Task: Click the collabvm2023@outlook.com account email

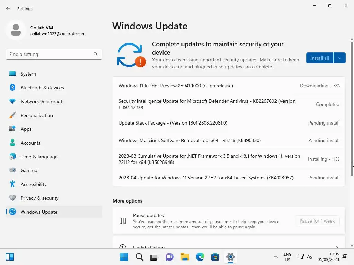Action: coord(57,34)
